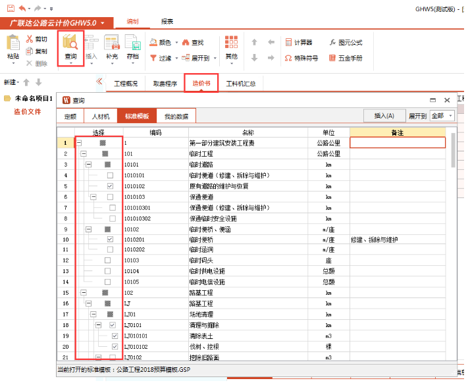The width and height of the screenshot is (470, 387).
Task: Open the 图元公式 formula tool
Action: pos(344,42)
